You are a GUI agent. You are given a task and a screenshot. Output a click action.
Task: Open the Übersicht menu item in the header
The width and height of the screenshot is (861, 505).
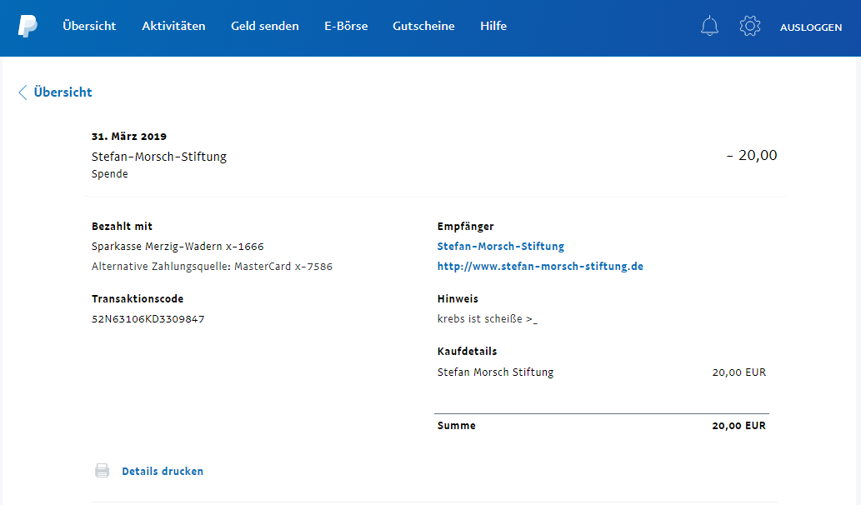coord(89,26)
